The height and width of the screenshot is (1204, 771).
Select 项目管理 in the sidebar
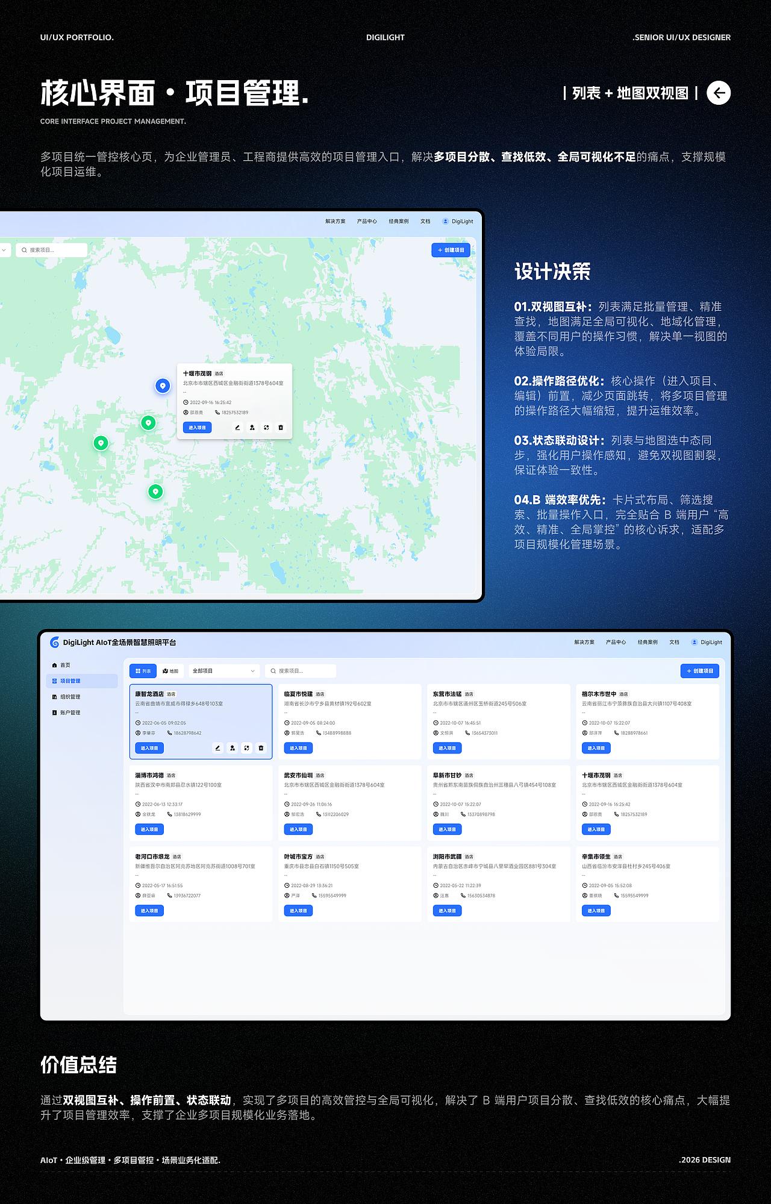point(82,681)
